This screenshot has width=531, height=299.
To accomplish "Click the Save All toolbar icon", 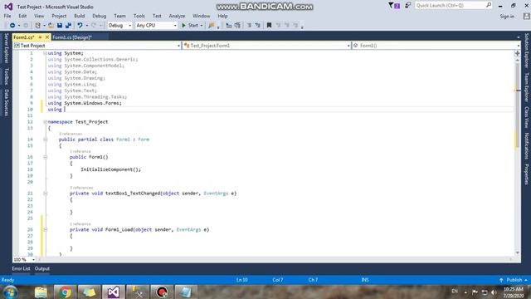I will coord(68,26).
